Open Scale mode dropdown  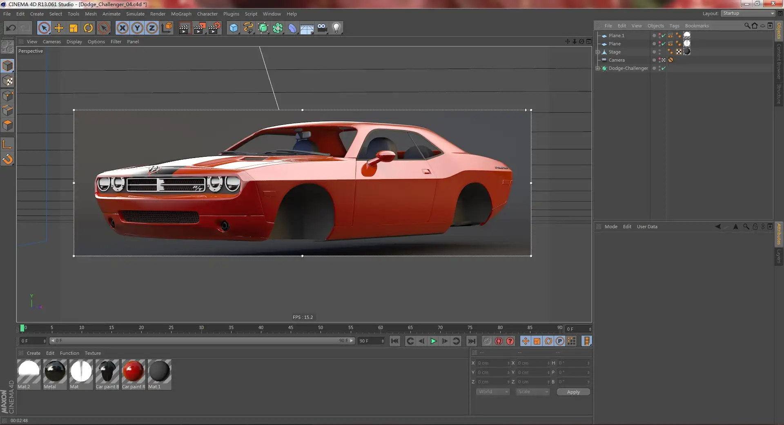(x=533, y=392)
